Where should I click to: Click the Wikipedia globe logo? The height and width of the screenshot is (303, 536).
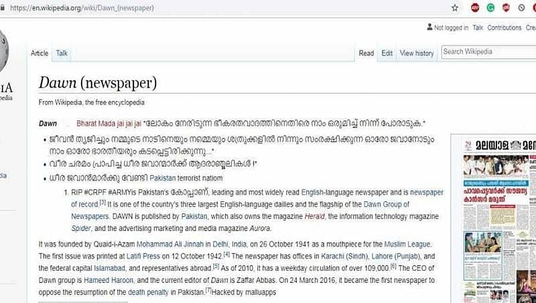point(3,52)
